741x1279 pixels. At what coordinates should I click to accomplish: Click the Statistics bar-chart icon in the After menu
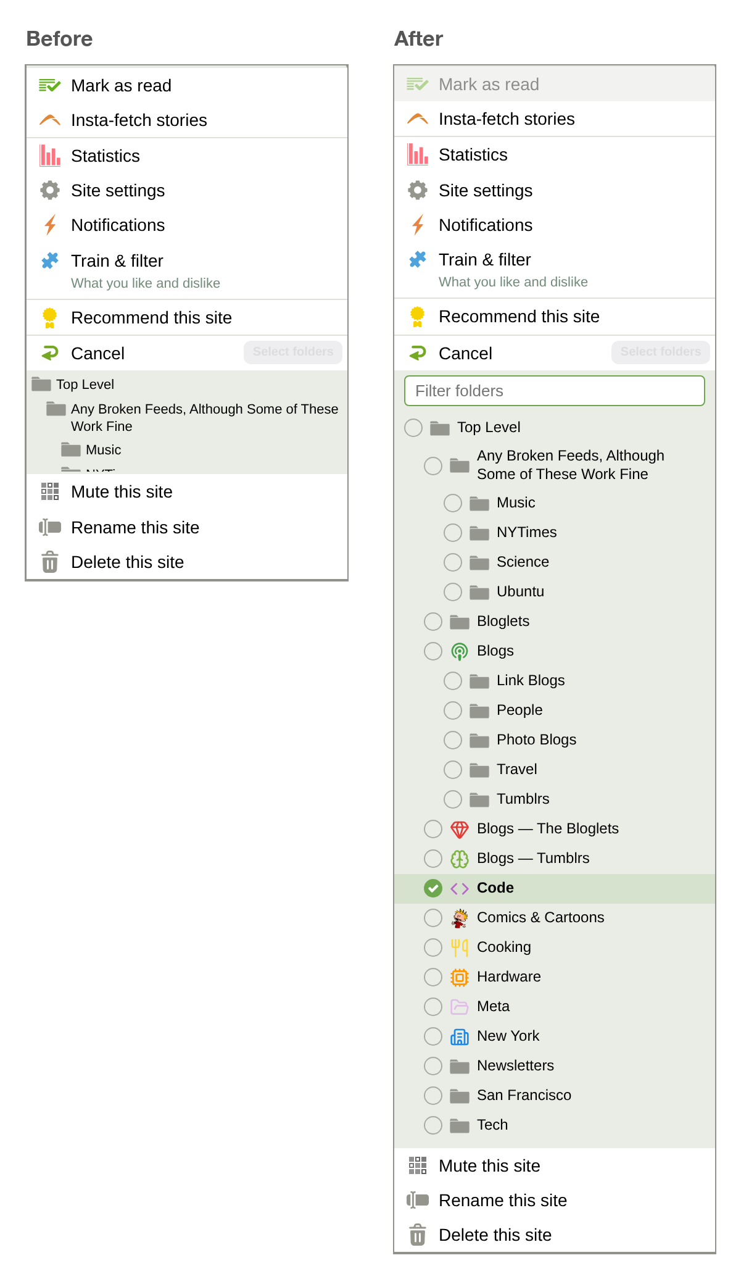[x=418, y=154]
